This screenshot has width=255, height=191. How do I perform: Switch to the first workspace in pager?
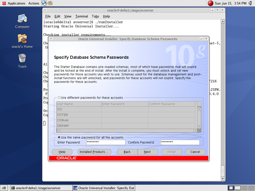tap(231, 188)
